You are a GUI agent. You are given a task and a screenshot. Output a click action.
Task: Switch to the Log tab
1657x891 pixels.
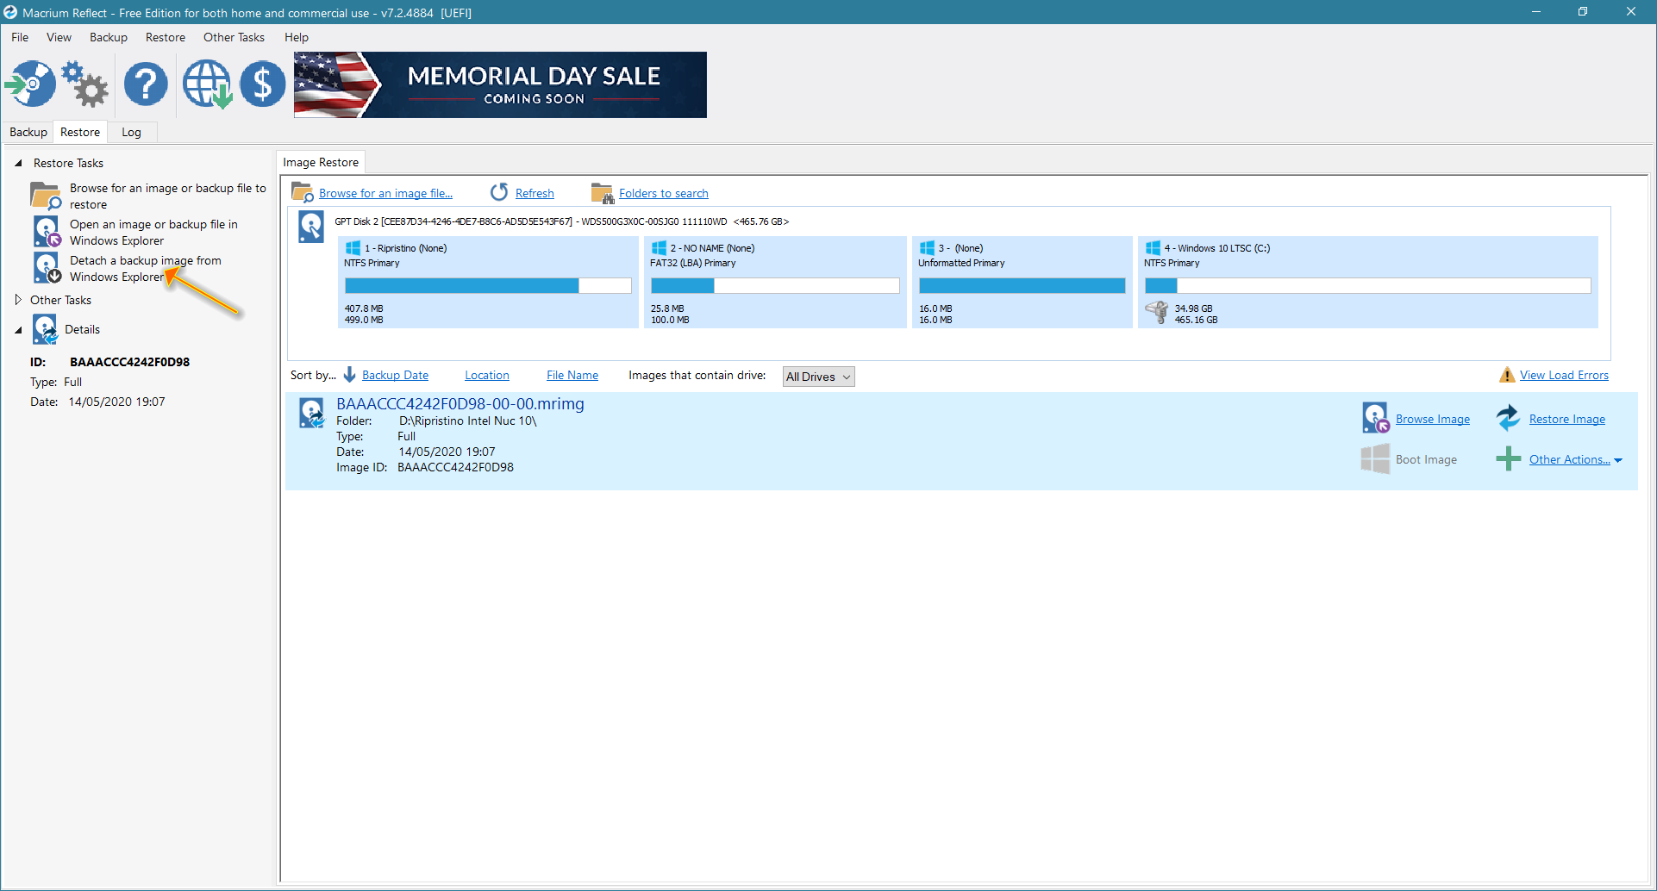131,132
